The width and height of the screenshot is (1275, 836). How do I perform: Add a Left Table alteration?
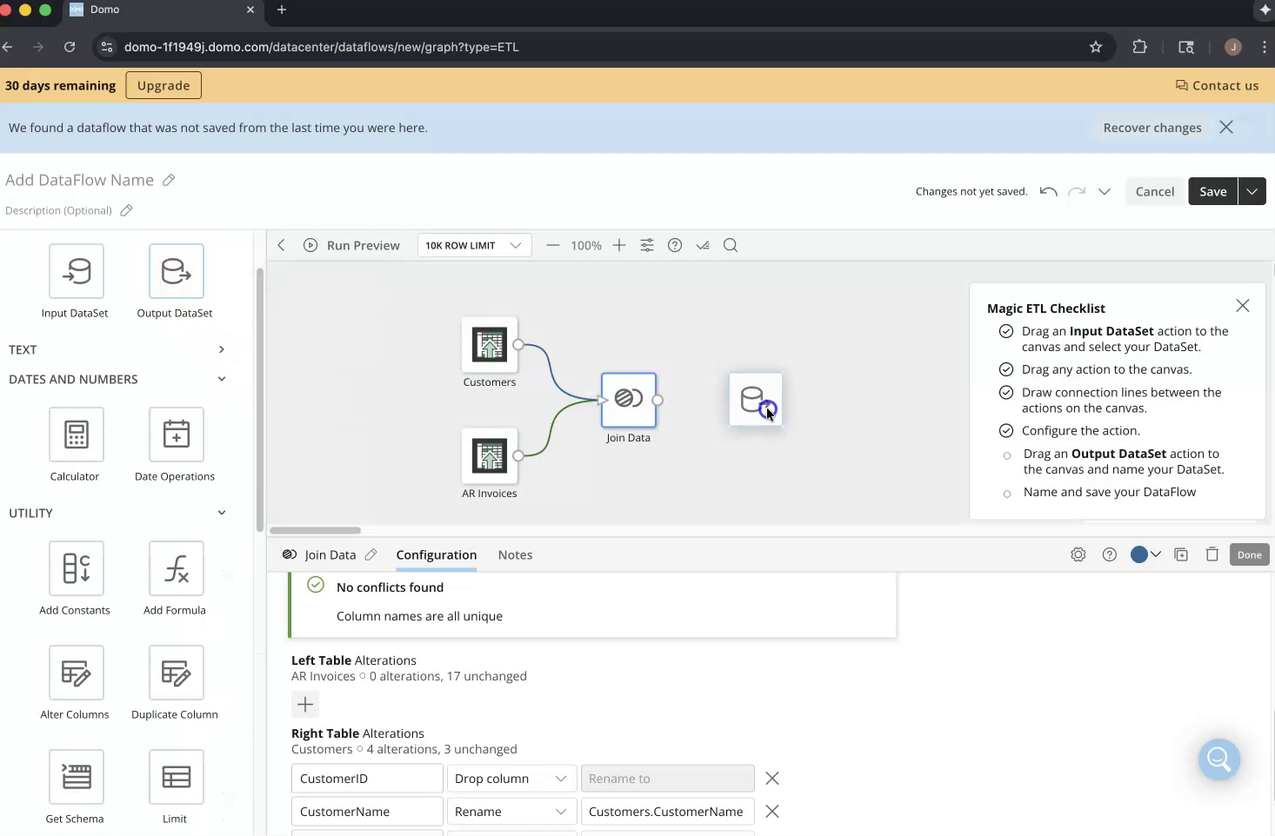click(305, 704)
